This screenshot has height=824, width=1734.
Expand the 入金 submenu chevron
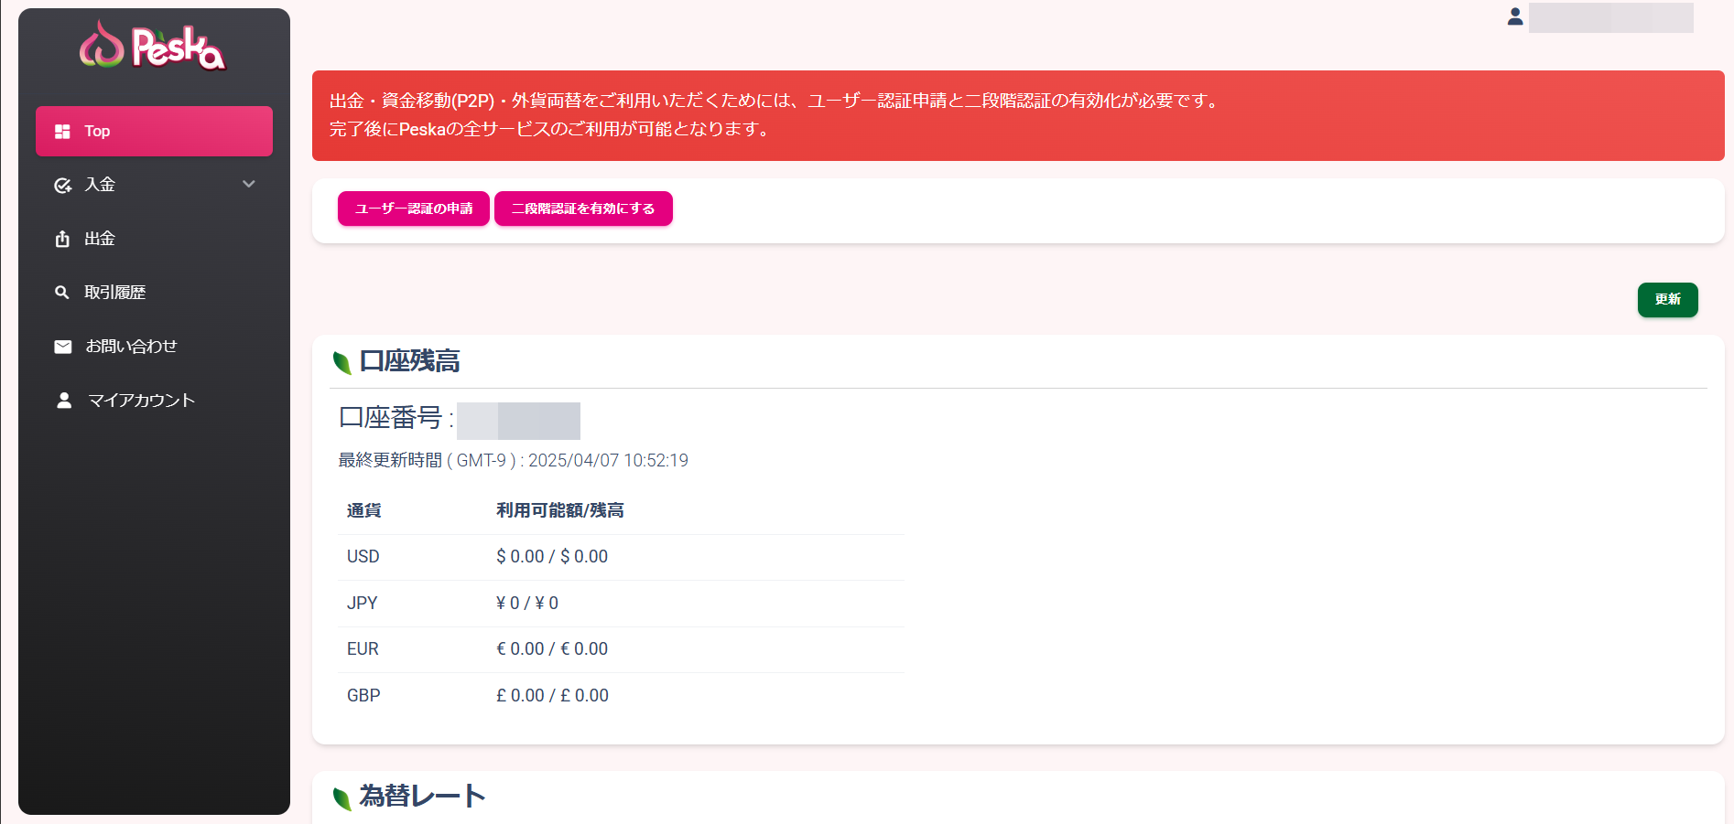click(248, 185)
